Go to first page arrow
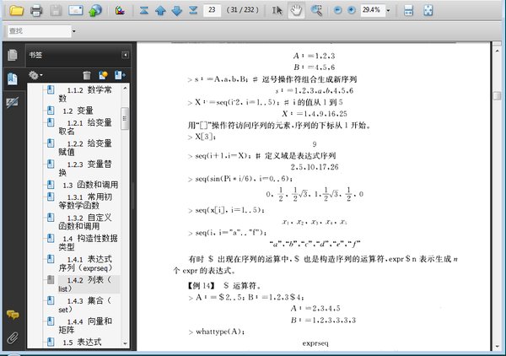 (143, 11)
